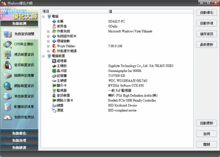Open 軟體資訊清單 icon
Image resolution: width=220 pixels, height=157 pixels.
7,107
